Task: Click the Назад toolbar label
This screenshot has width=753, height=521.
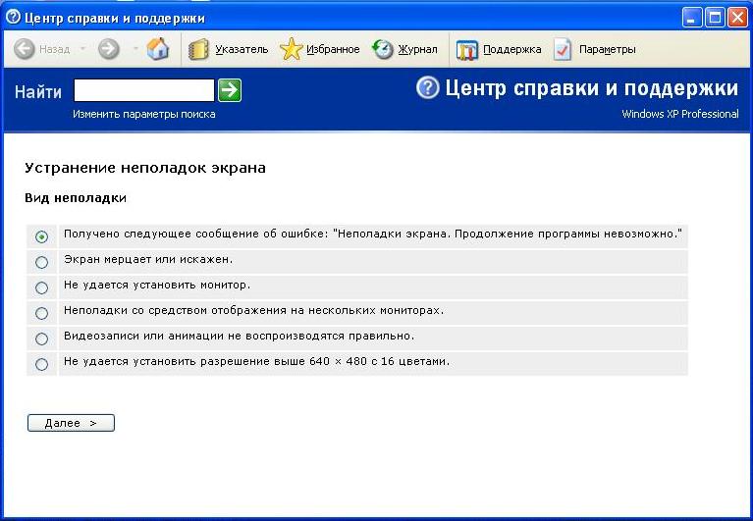Action: click(54, 49)
